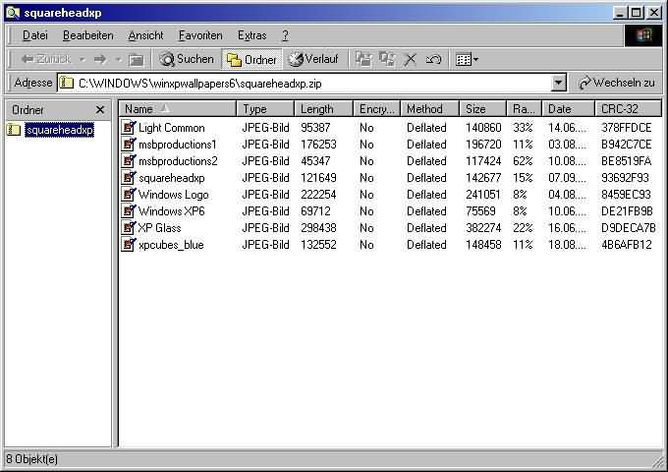
Task: Click the Suchen search button
Action: click(187, 59)
